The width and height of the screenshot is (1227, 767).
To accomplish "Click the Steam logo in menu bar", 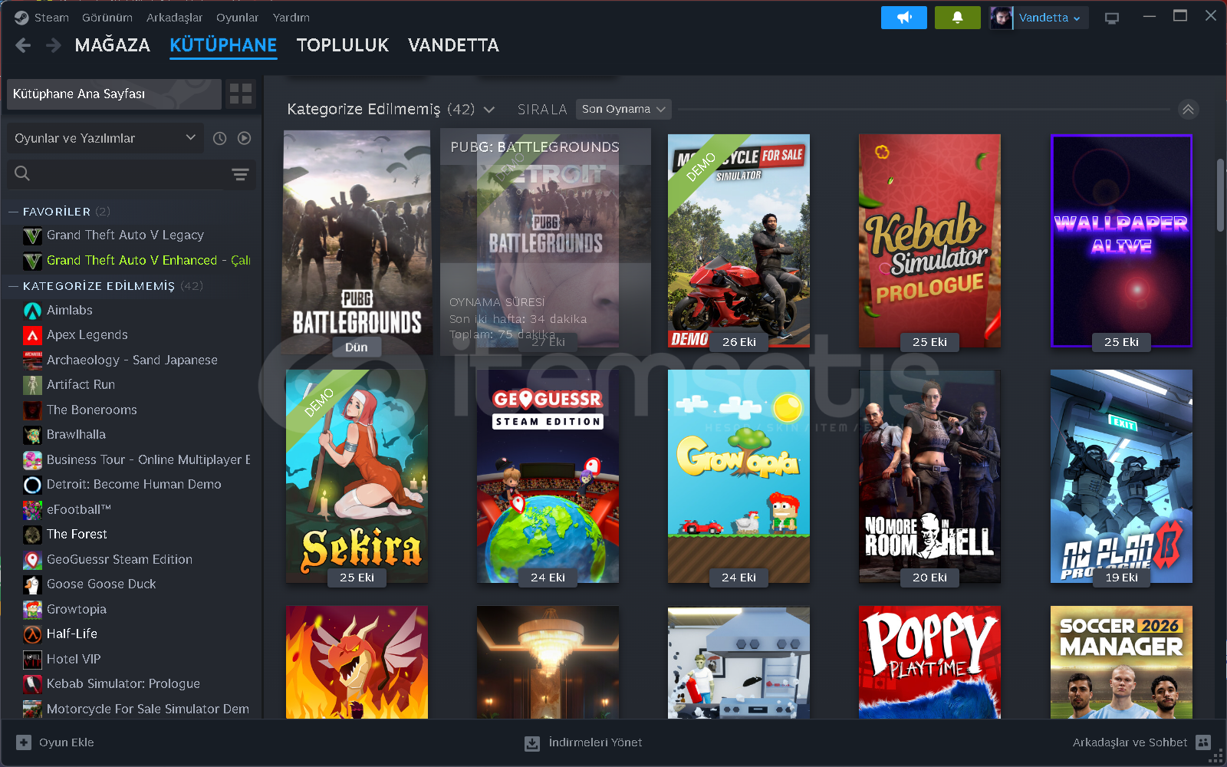I will point(21,18).
